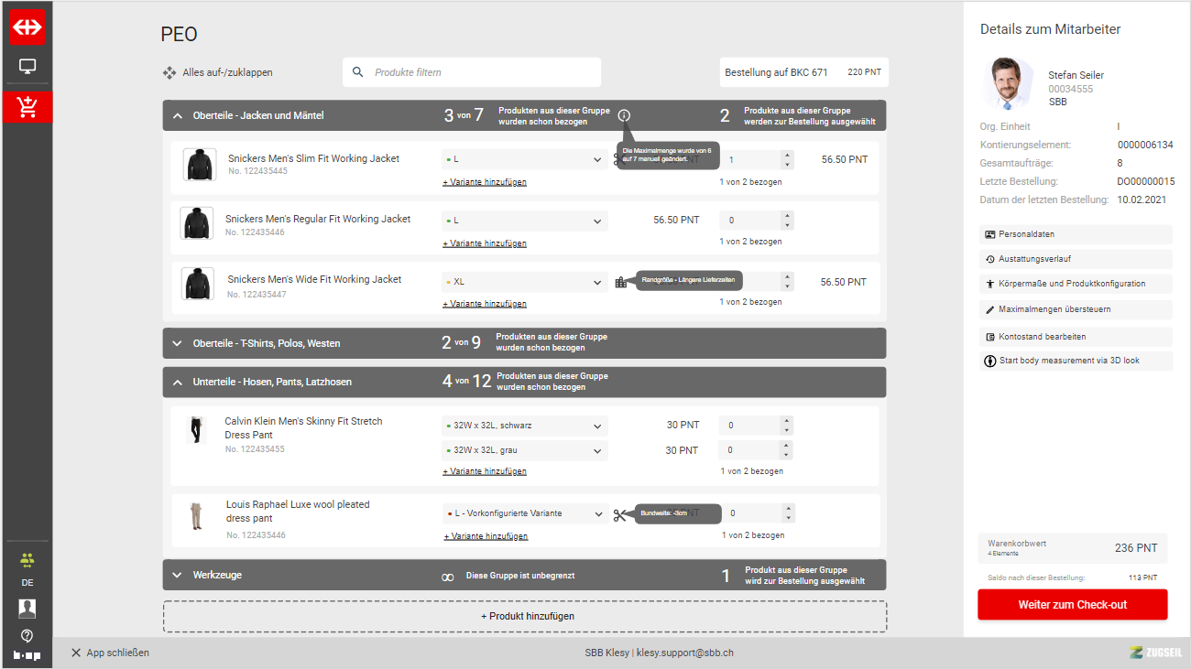1191x669 pixels.
Task: Click the factory icon beside Wide Fit Jacket
Action: coord(621,282)
